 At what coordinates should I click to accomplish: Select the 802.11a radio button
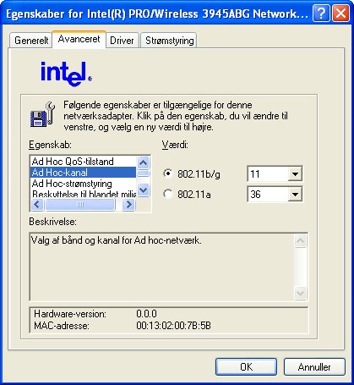point(167,194)
